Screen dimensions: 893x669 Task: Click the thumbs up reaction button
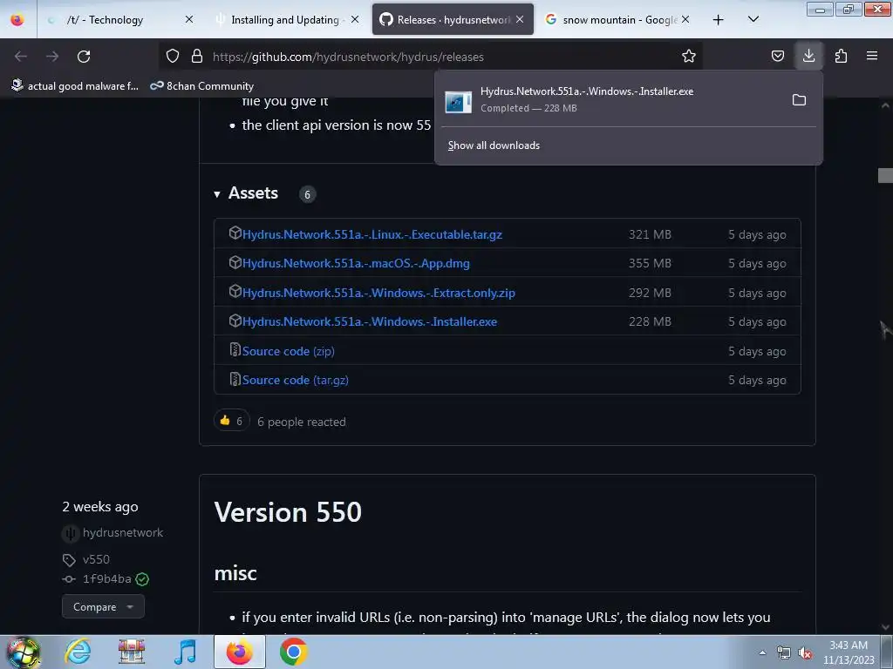(232, 421)
